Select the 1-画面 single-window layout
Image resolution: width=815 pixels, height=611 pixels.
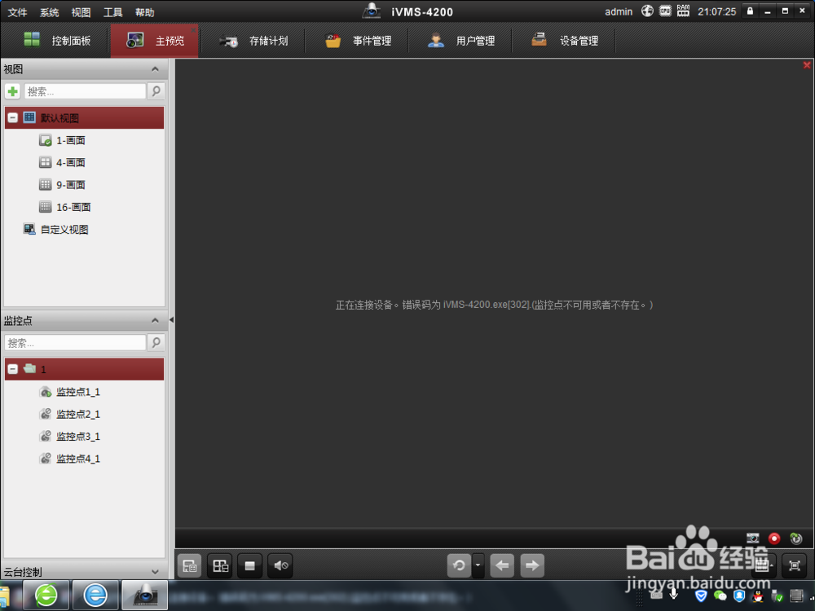pos(63,140)
